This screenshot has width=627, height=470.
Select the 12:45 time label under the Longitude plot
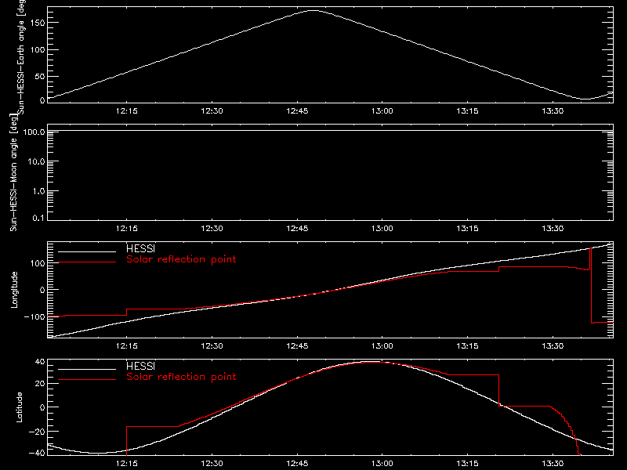(297, 345)
